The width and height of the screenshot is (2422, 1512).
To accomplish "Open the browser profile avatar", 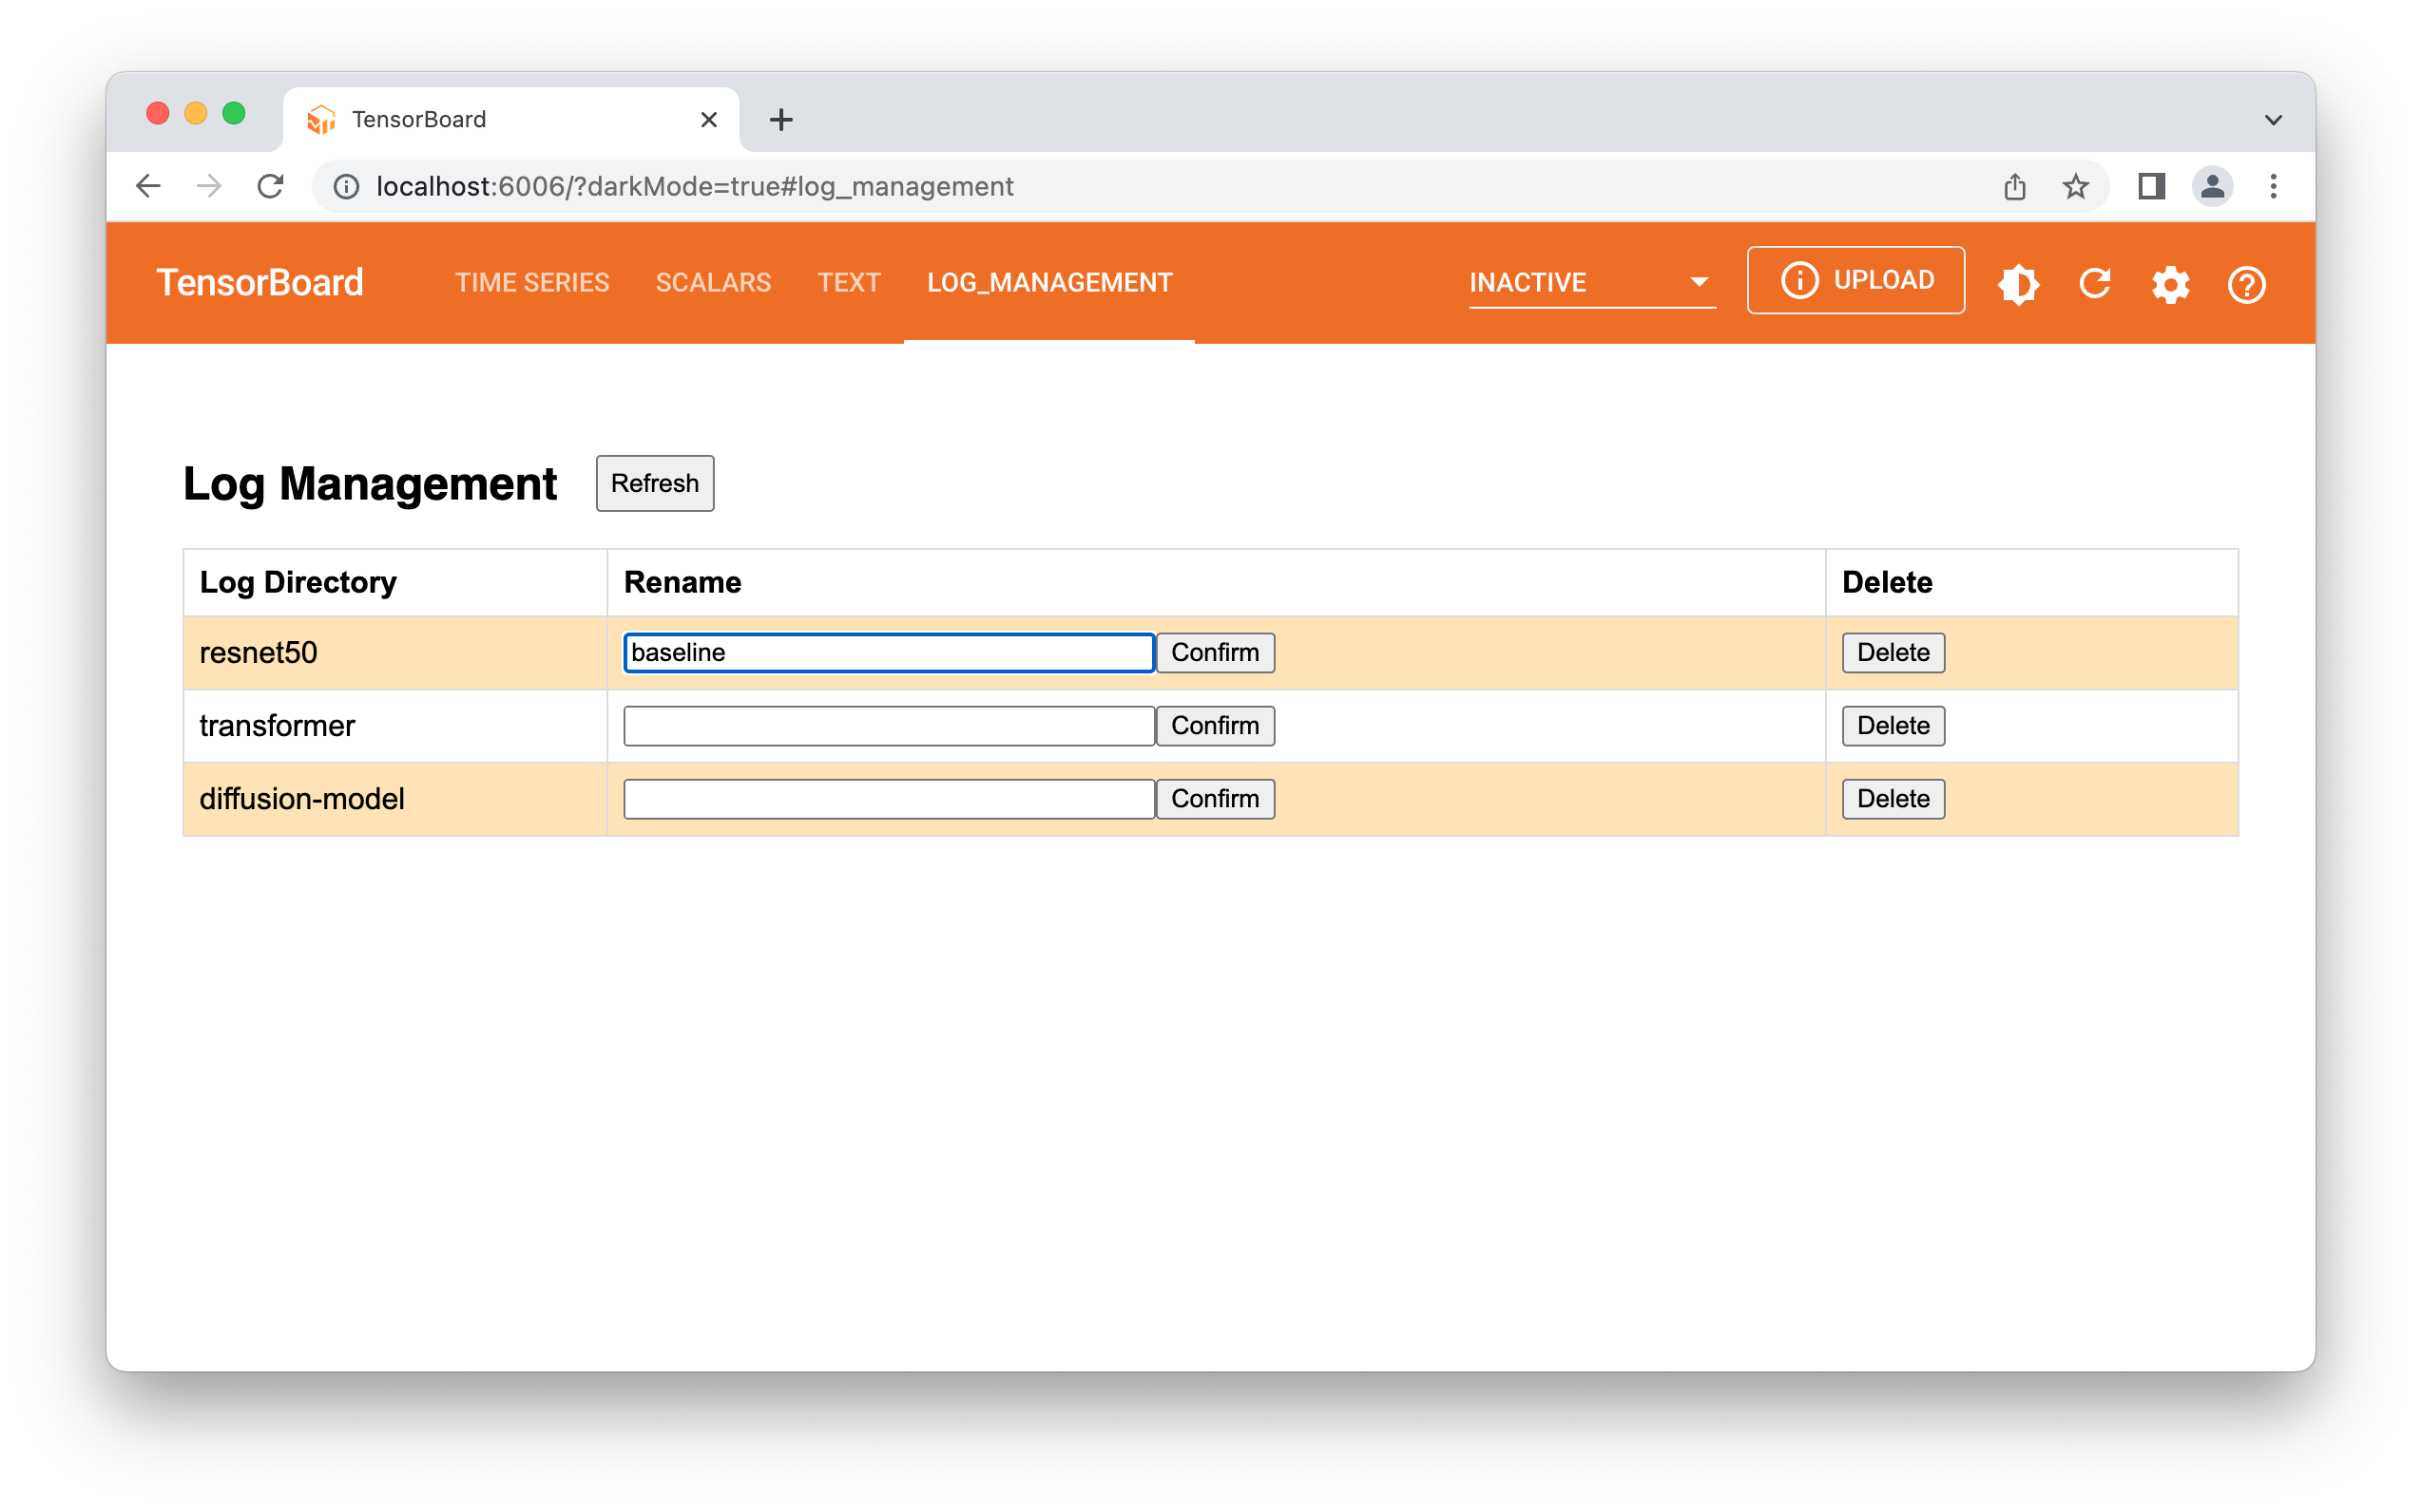I will pyautogui.click(x=2212, y=186).
